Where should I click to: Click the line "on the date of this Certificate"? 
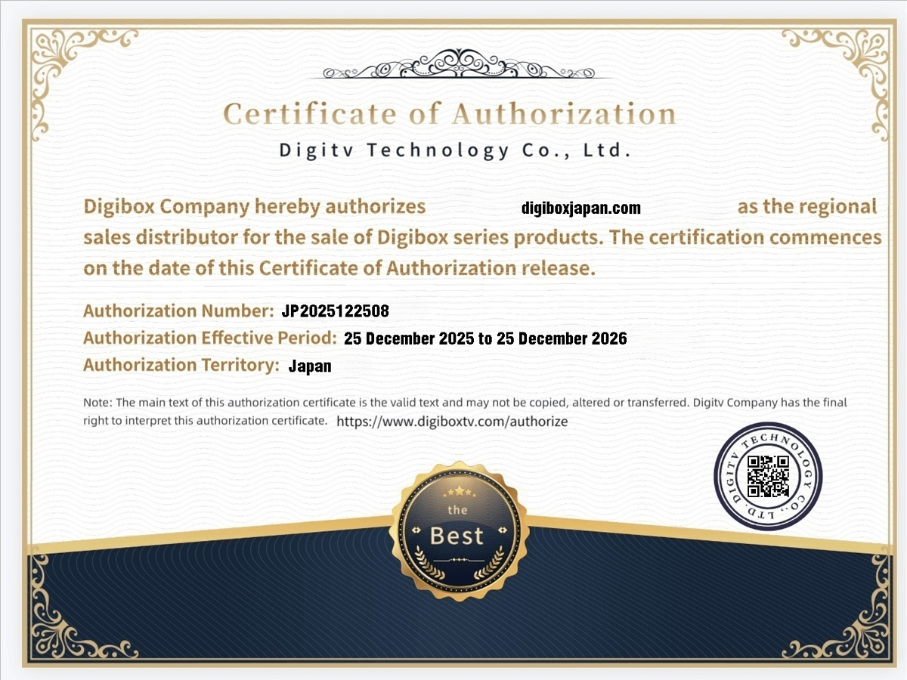click(339, 268)
